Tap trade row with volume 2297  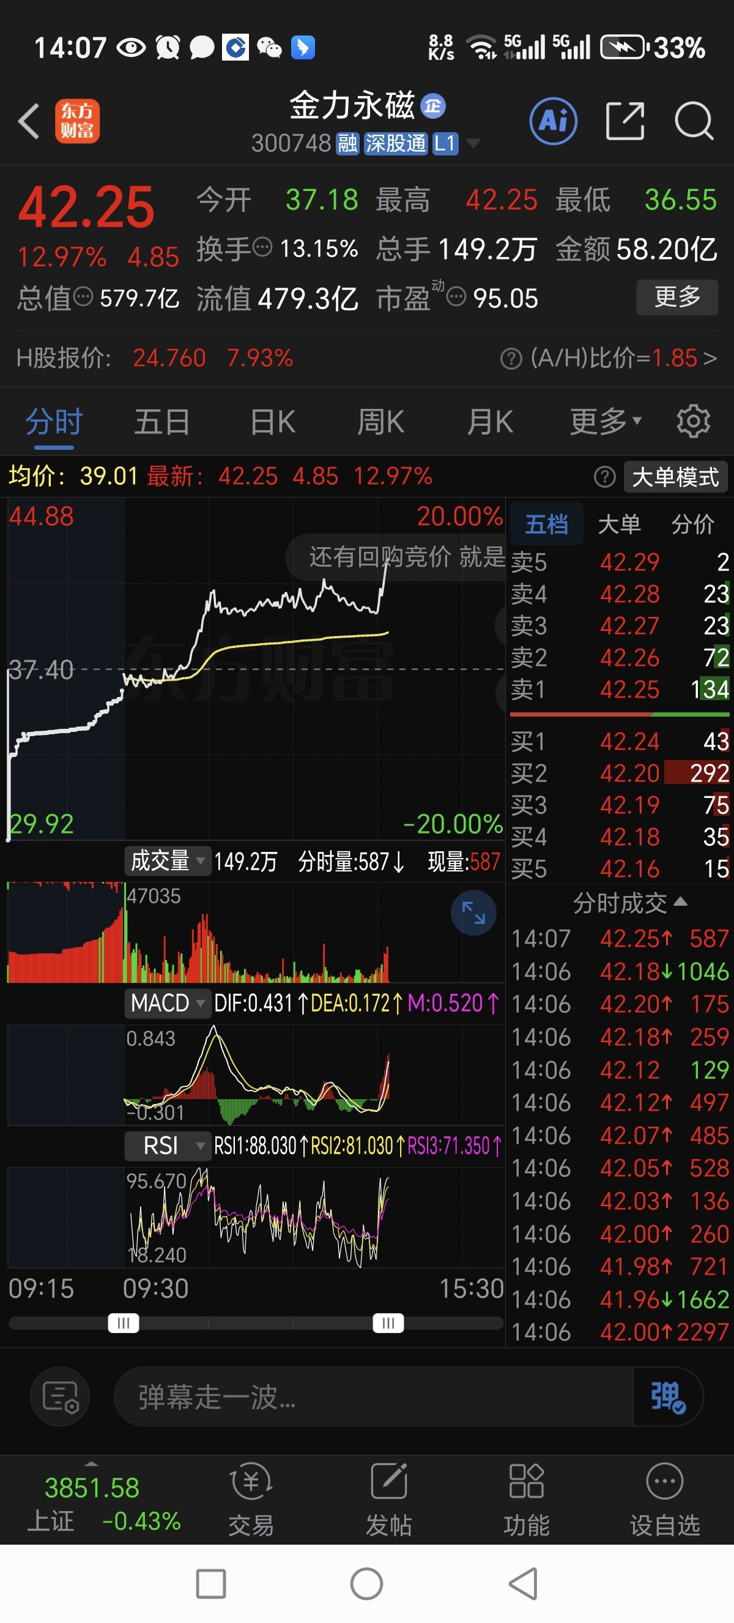[620, 1332]
